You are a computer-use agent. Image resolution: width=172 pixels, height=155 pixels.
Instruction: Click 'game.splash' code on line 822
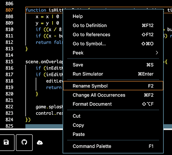point(49,107)
